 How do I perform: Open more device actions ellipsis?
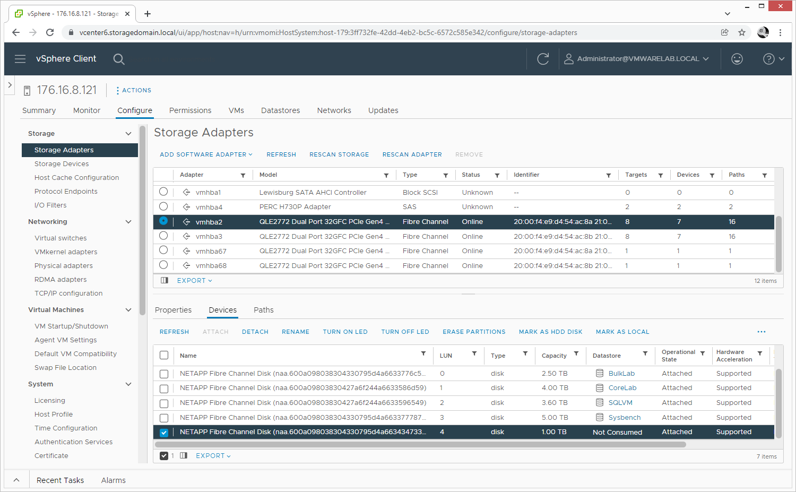tap(762, 332)
